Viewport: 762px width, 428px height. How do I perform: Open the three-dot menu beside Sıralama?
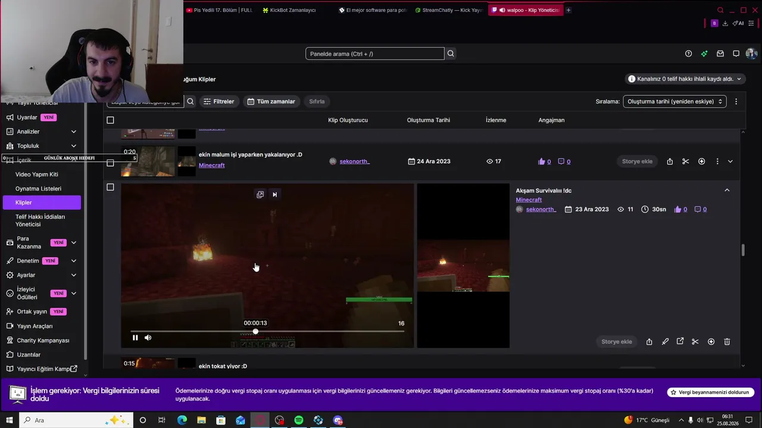coord(736,102)
